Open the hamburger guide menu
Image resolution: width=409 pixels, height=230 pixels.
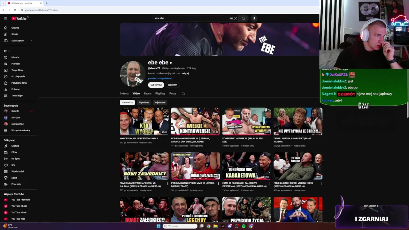pos(5,18)
